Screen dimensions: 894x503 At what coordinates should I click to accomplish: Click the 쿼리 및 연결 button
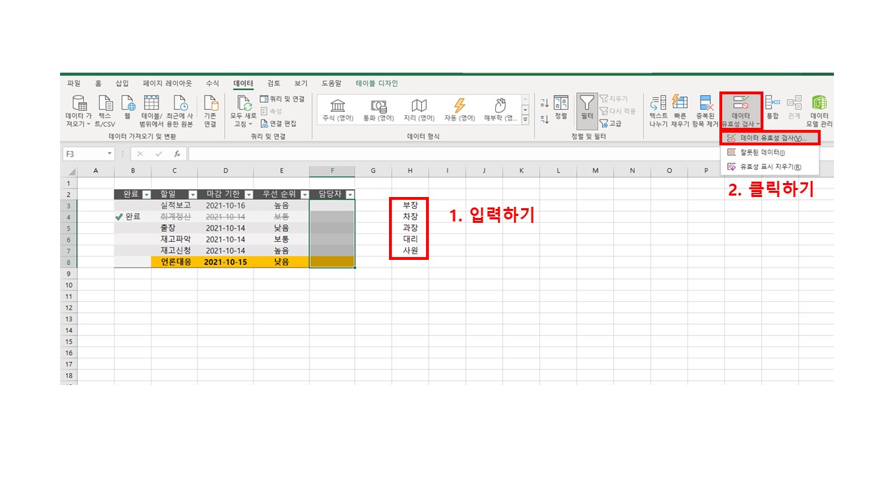(x=282, y=99)
